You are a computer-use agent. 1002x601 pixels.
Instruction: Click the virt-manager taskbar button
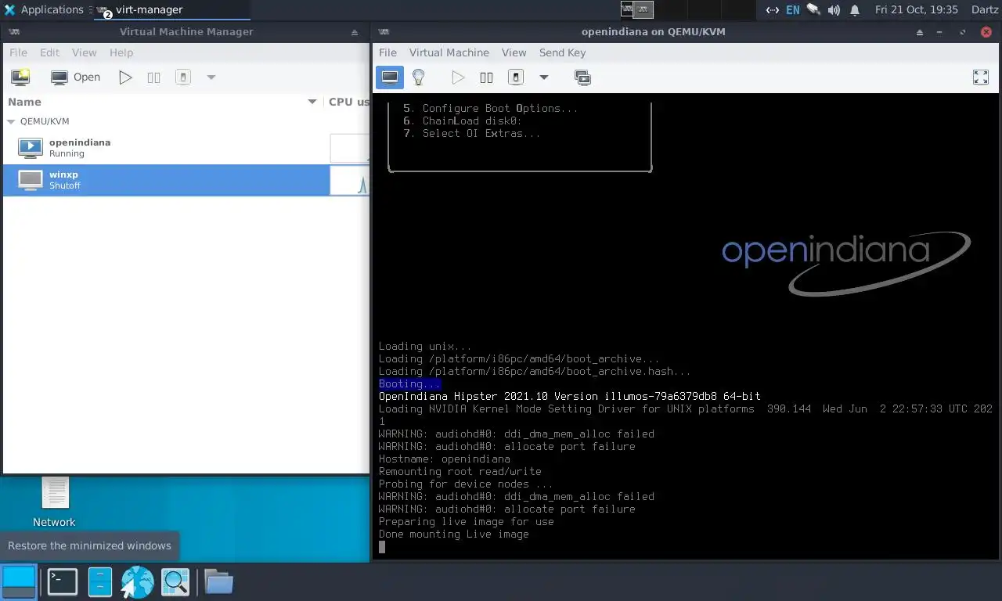[171, 9]
